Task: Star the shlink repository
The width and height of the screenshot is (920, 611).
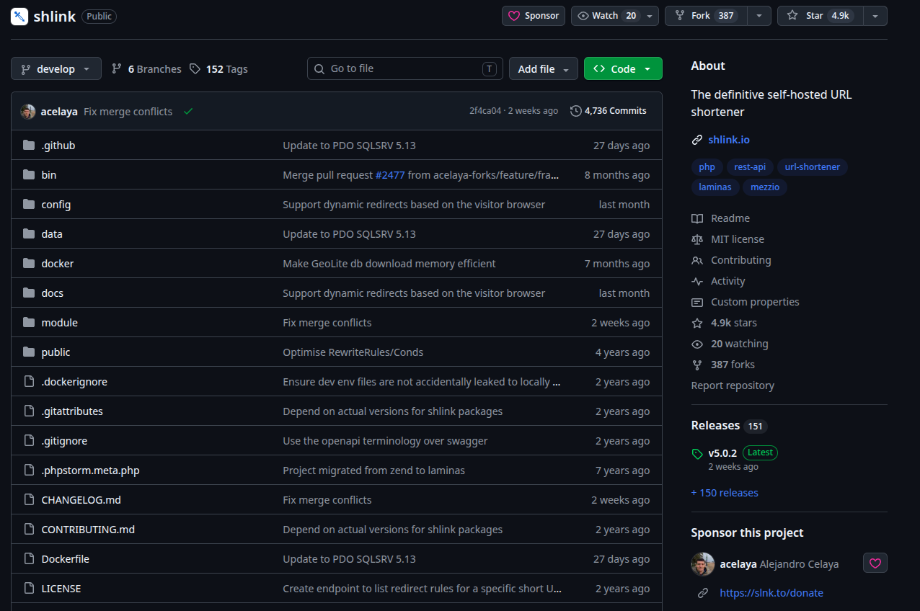Action: point(821,16)
